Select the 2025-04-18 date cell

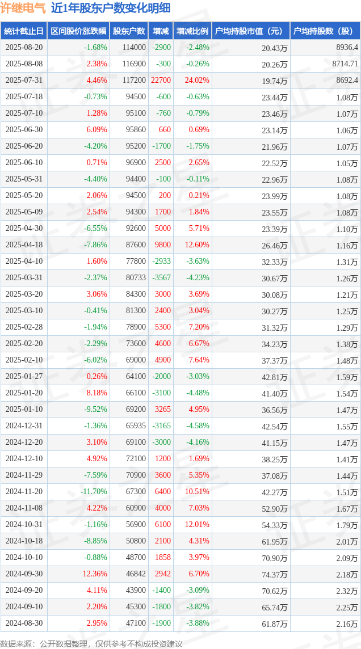pos(24,245)
